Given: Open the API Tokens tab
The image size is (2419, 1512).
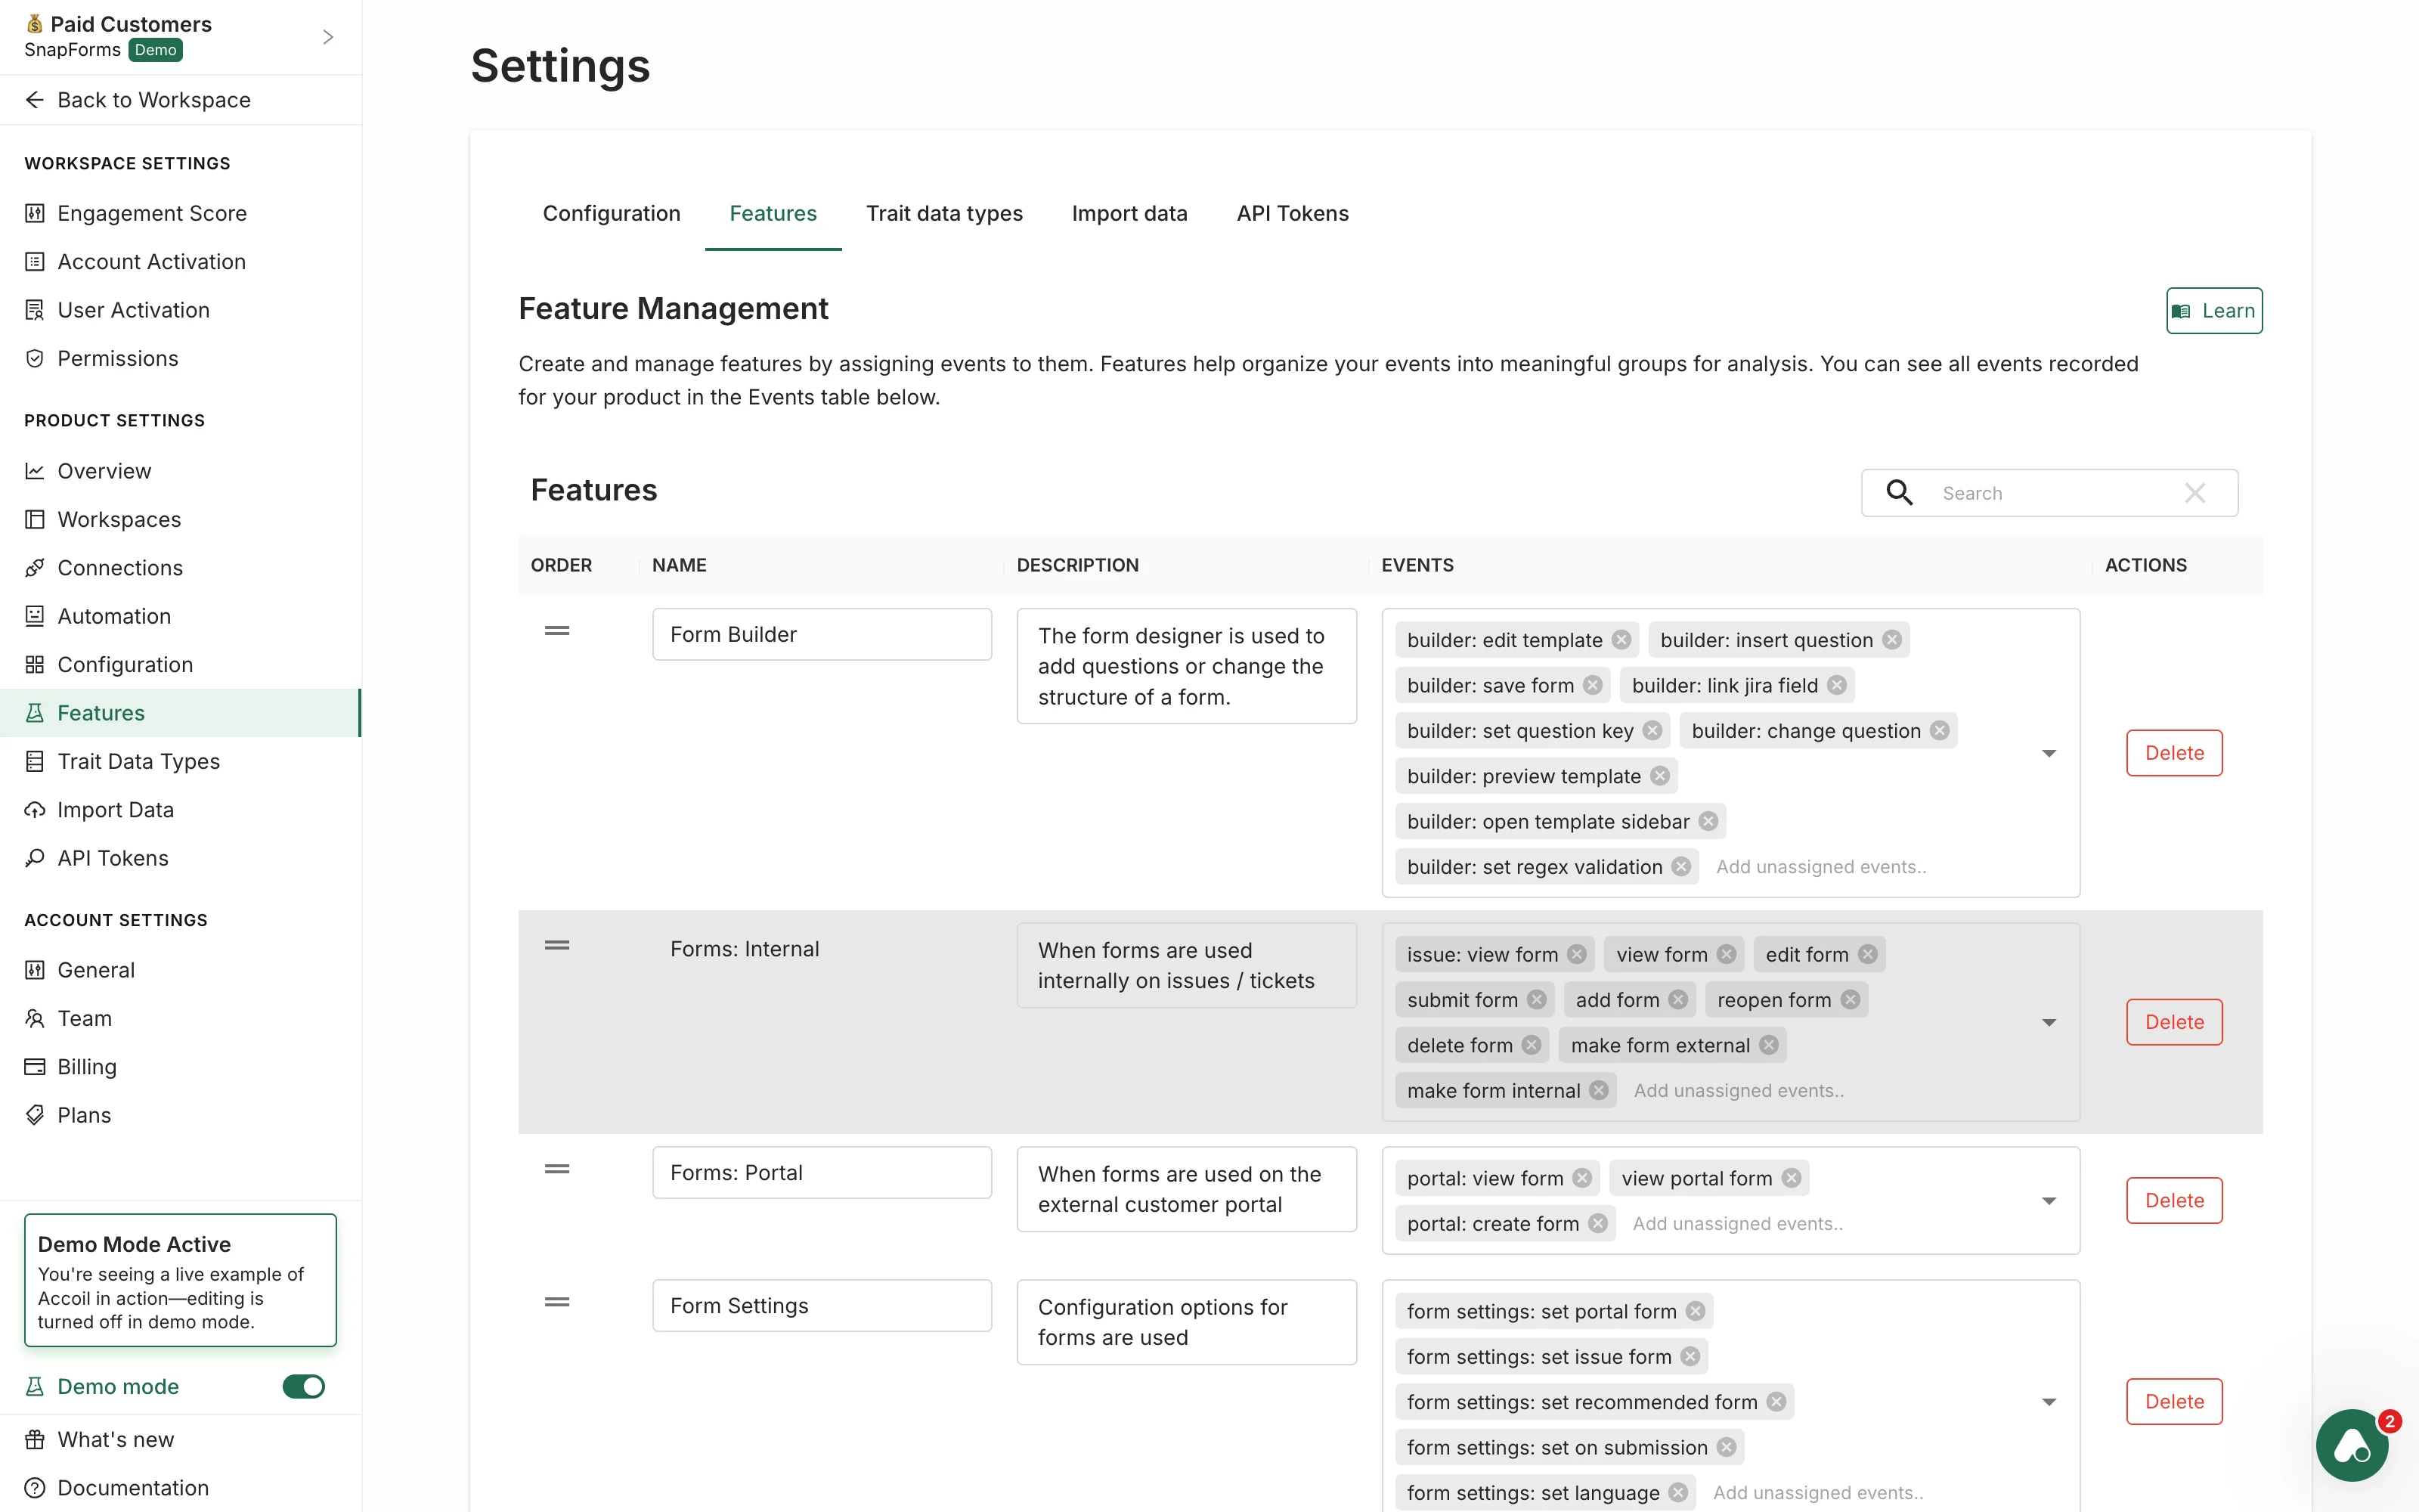Looking at the screenshot, I should 1291,213.
